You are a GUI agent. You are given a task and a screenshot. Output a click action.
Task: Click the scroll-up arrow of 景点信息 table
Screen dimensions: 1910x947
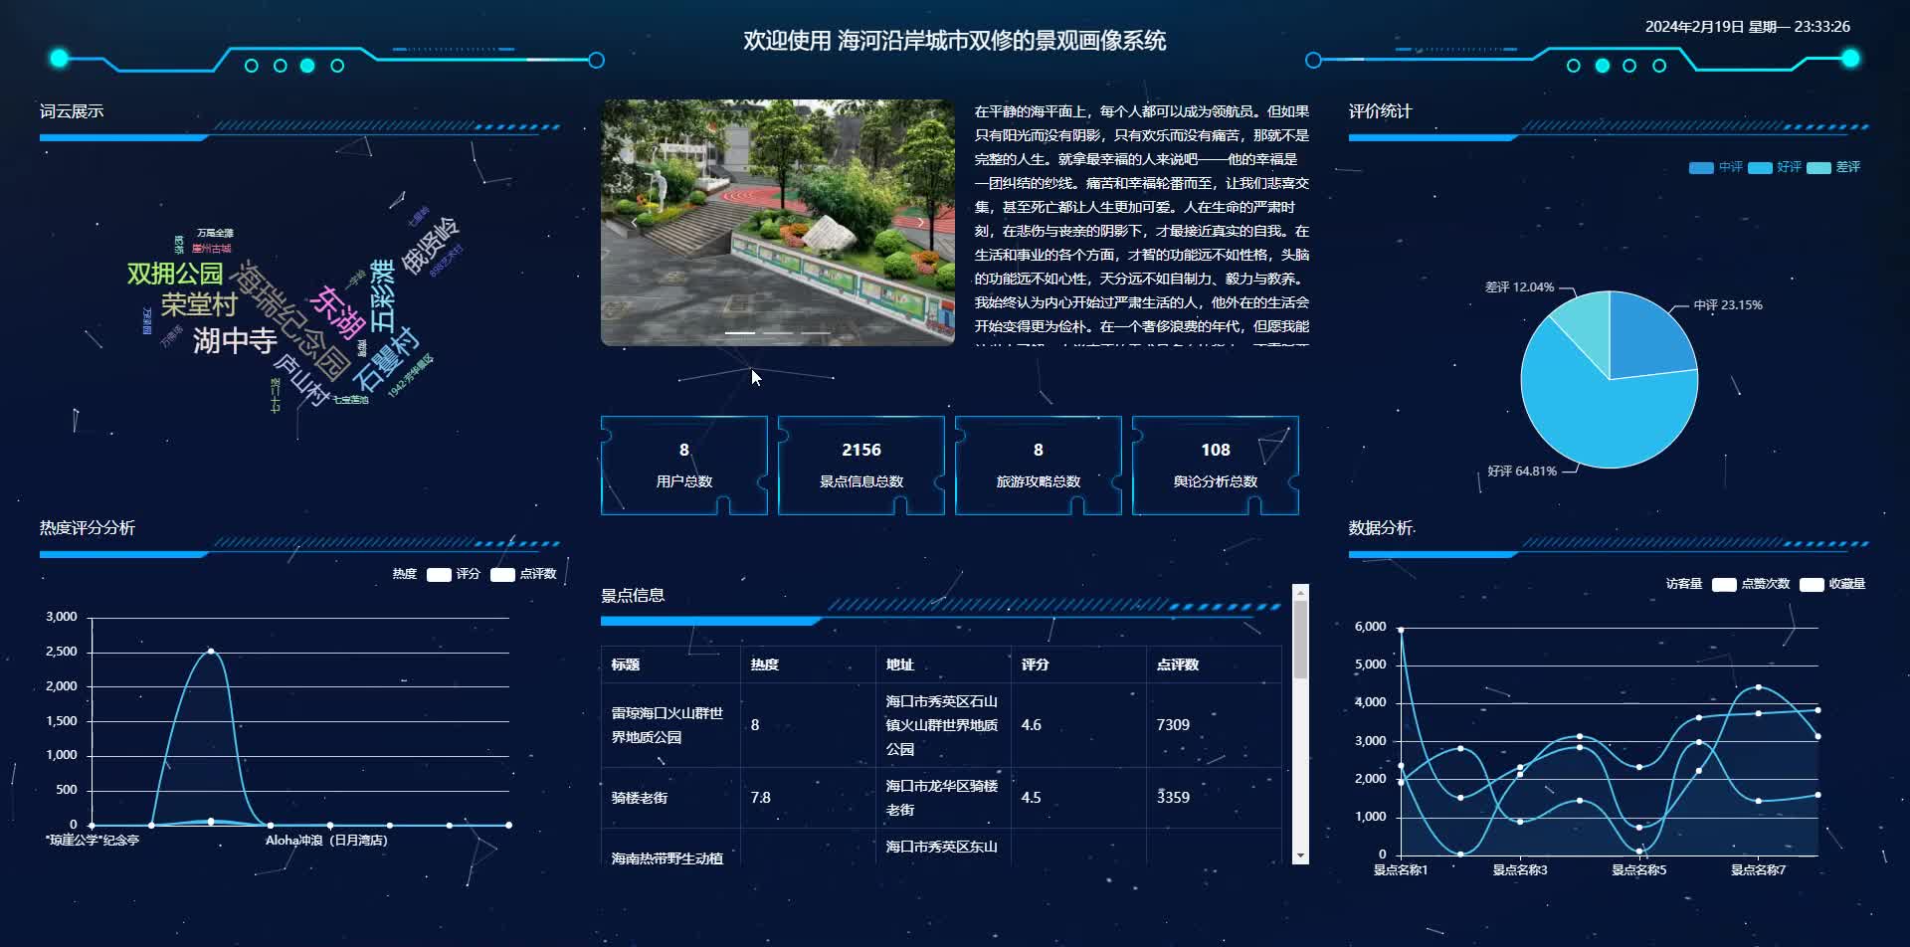[1300, 592]
